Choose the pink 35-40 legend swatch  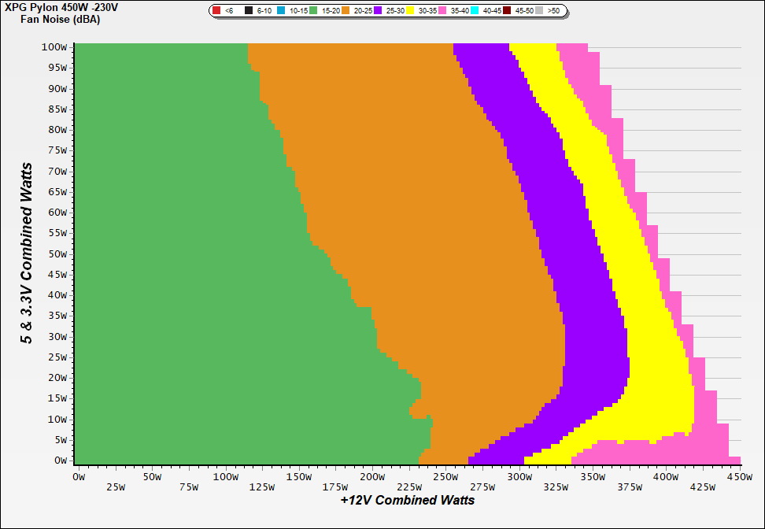[x=442, y=11]
